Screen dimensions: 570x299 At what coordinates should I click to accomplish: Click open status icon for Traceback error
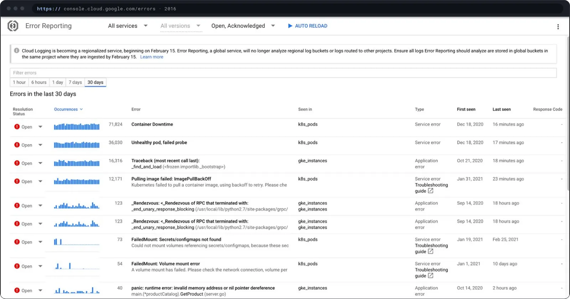point(17,163)
